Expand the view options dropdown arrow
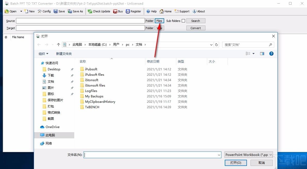 click(254, 54)
